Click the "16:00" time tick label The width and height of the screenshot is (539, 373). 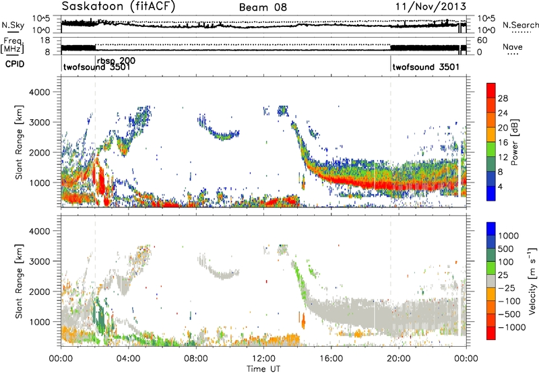pyautogui.click(x=331, y=359)
